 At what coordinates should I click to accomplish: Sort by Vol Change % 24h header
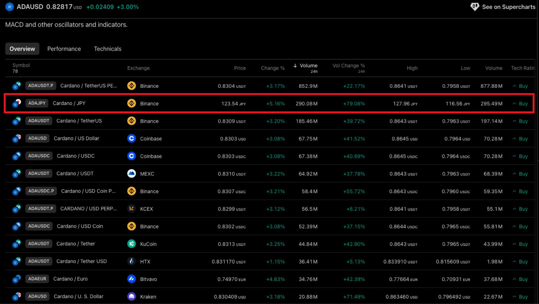349,68
